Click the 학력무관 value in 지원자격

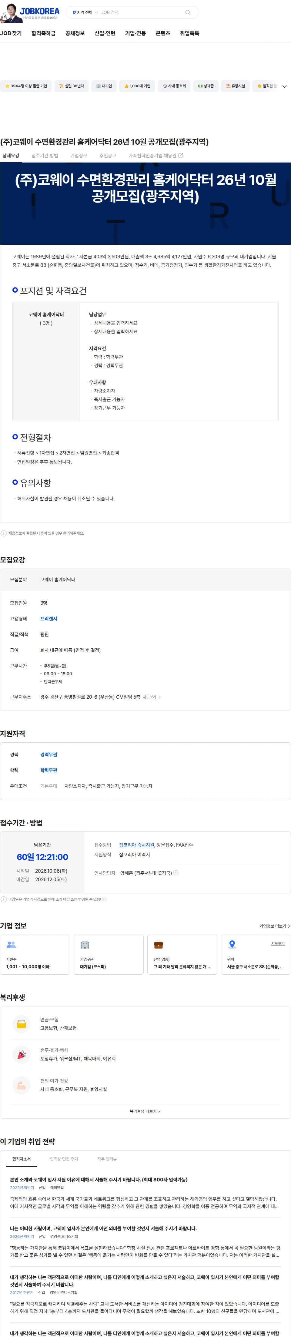tap(49, 770)
